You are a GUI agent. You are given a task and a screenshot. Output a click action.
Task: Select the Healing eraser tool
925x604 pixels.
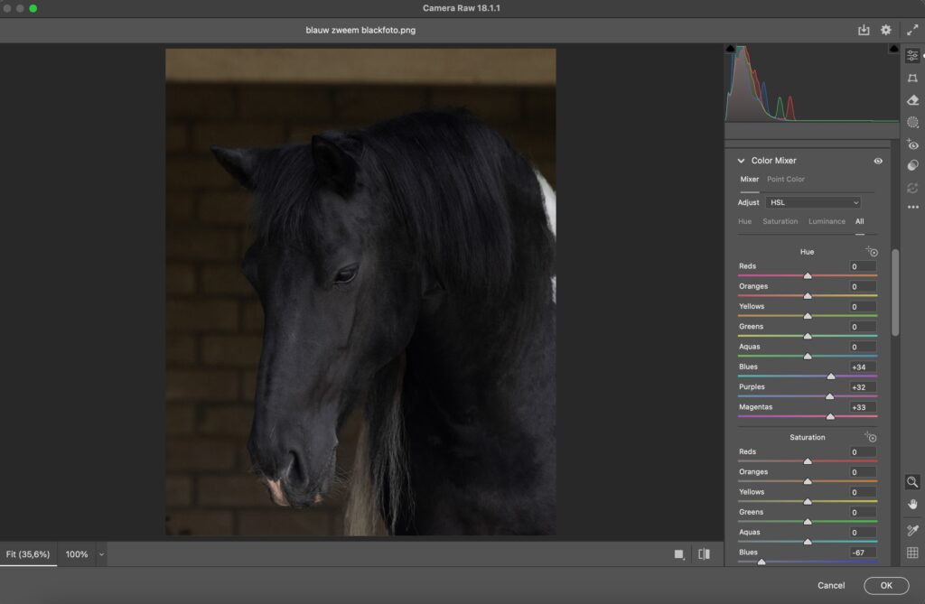coord(912,100)
